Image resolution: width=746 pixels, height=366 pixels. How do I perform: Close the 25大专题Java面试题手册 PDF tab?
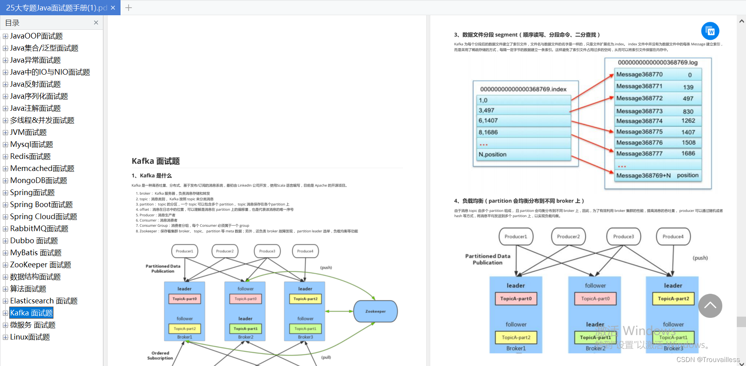pyautogui.click(x=113, y=8)
